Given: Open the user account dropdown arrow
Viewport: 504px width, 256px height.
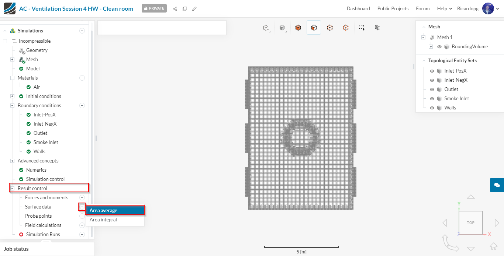Looking at the screenshot, I should [x=498, y=9].
